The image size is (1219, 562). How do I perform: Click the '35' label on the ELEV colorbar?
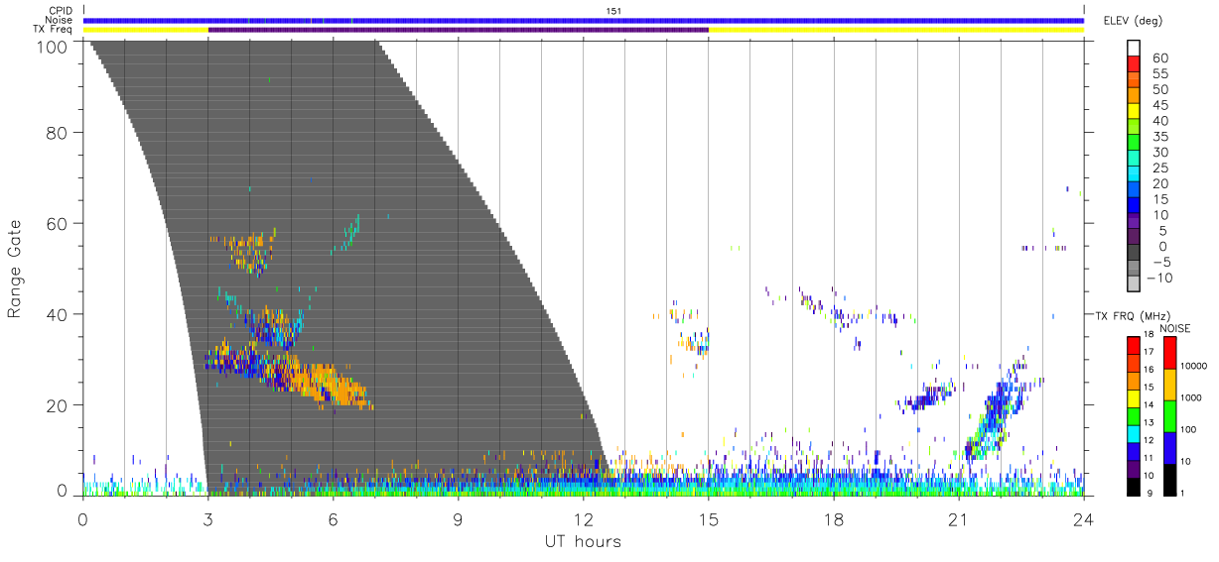[x=1158, y=137]
